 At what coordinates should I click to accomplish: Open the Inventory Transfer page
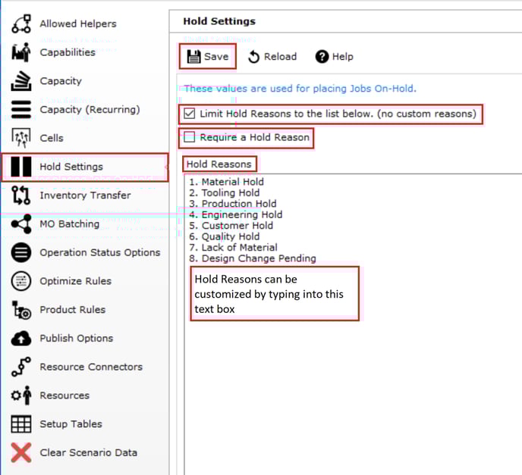click(x=85, y=195)
